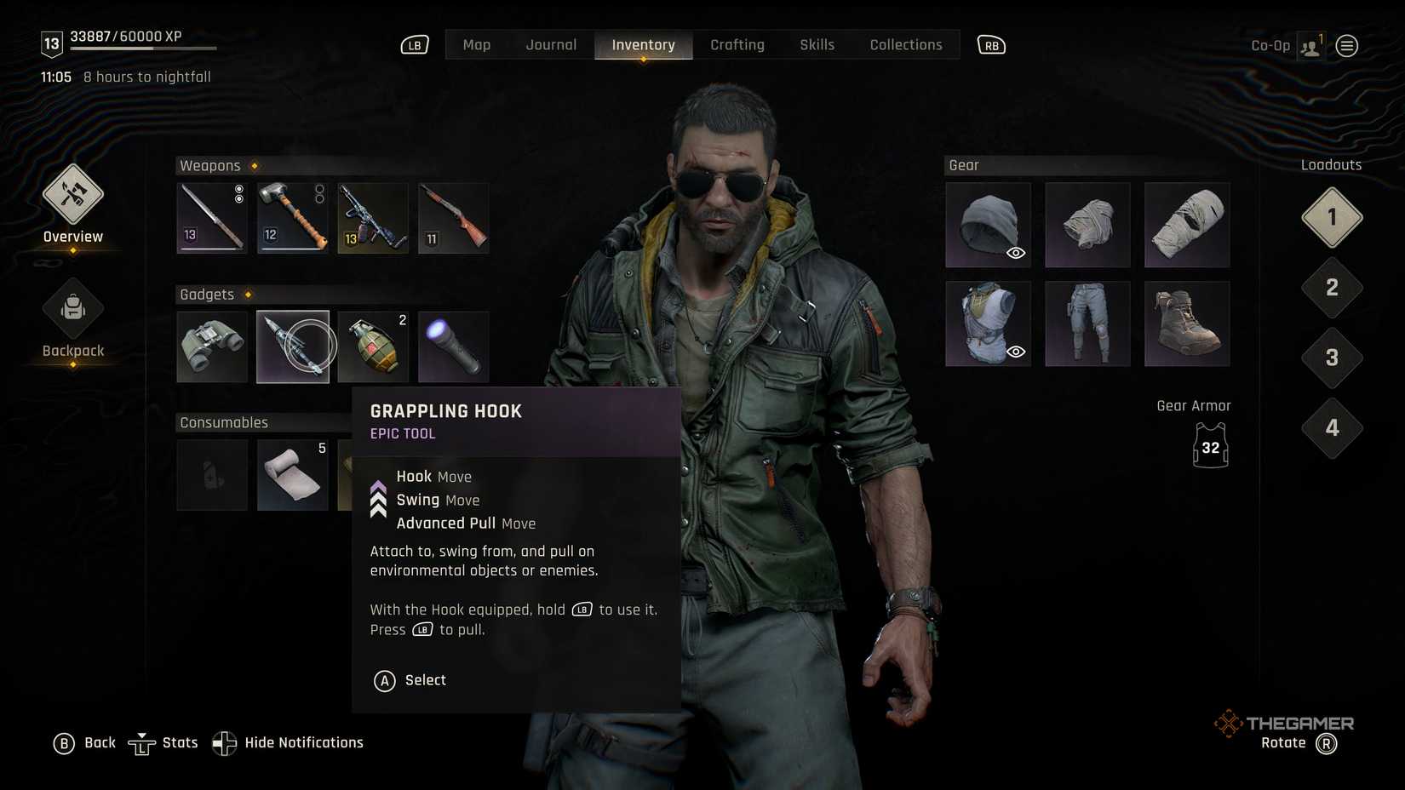This screenshot has height=790, width=1405.
Task: Switch to the Crafting tab
Action: [737, 45]
